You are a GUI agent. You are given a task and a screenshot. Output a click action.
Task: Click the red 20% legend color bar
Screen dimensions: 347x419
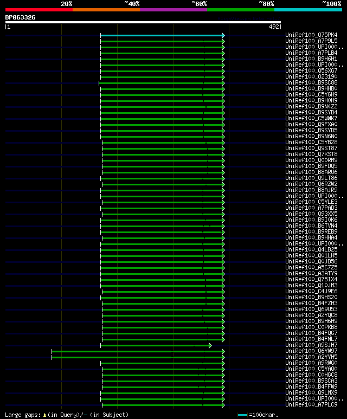pos(38,10)
